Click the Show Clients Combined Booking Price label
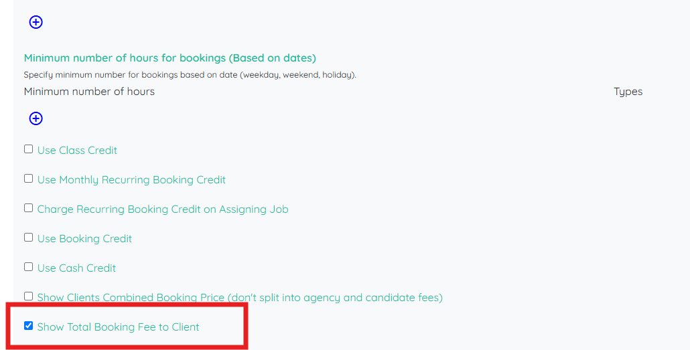Viewport: 690px width, 350px height. click(x=240, y=298)
